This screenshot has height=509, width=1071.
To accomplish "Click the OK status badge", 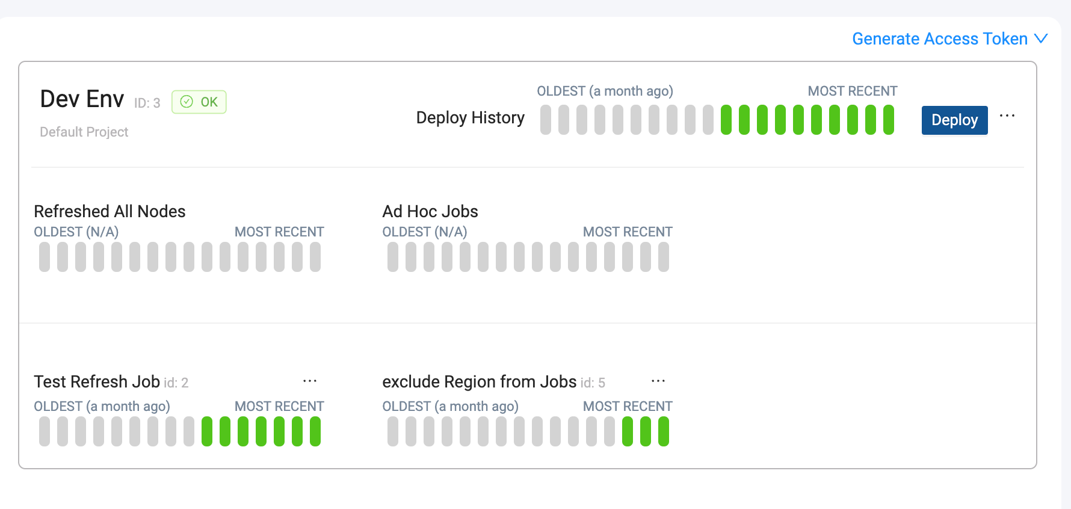I will [x=199, y=102].
